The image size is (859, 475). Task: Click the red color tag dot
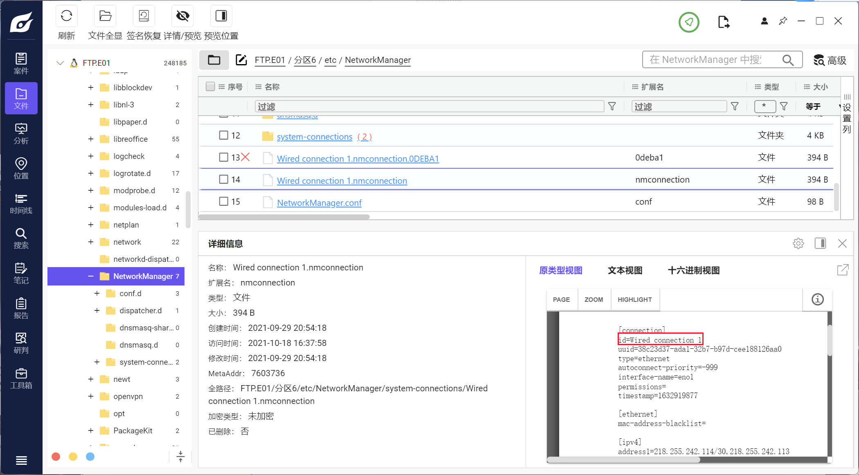(56, 457)
